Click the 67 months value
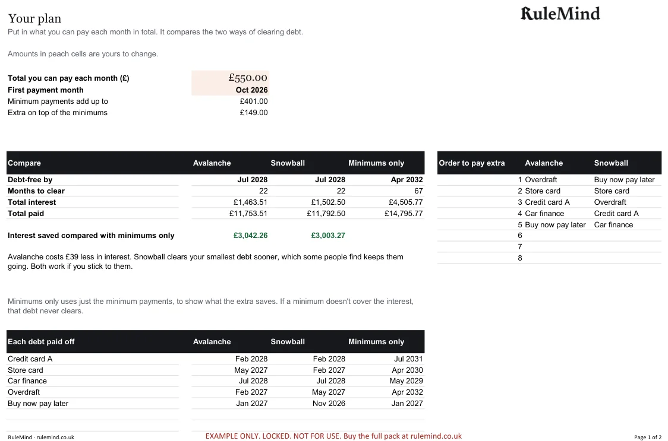Screen dimensions: 668x441 [x=418, y=191]
